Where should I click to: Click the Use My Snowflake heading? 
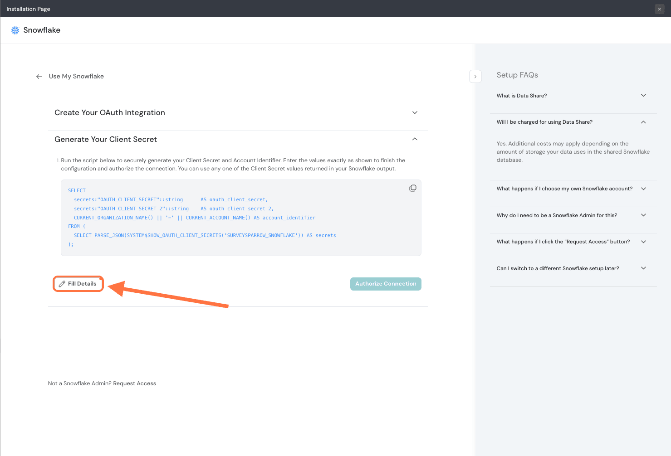tap(76, 77)
